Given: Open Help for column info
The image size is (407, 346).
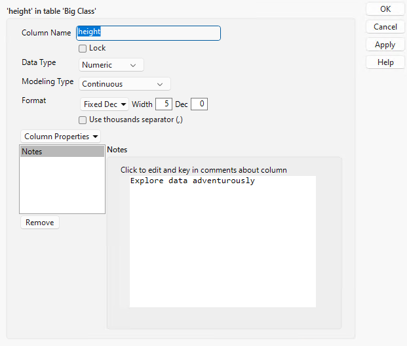Looking at the screenshot, I should 385,62.
